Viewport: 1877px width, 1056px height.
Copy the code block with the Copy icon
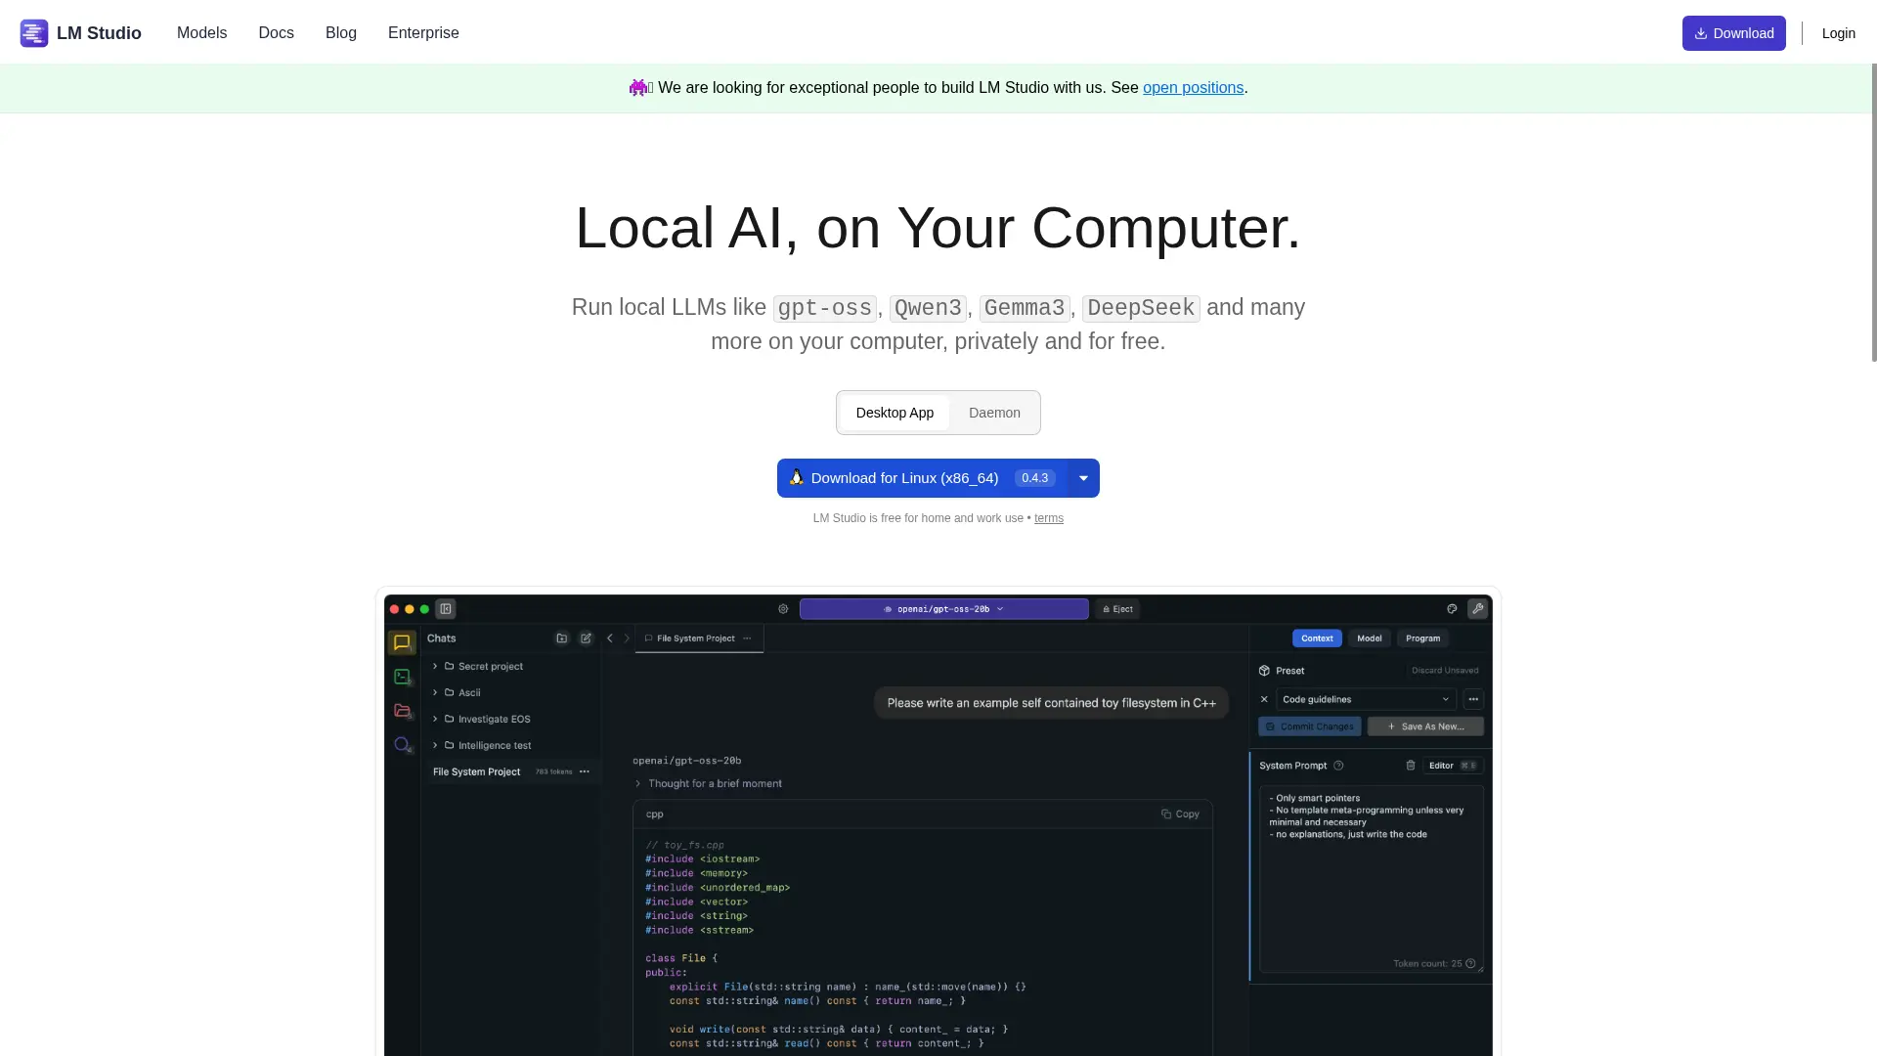pos(1180,814)
